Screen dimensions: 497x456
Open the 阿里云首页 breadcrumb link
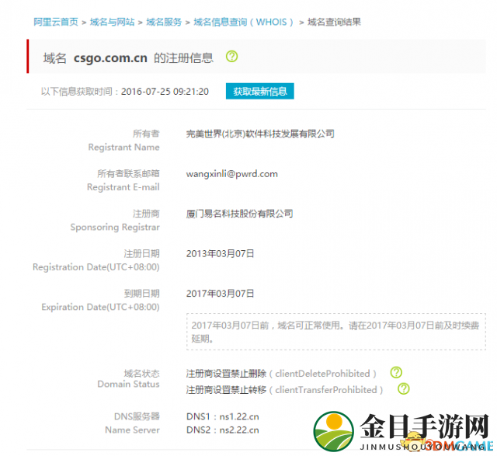pyautogui.click(x=56, y=22)
